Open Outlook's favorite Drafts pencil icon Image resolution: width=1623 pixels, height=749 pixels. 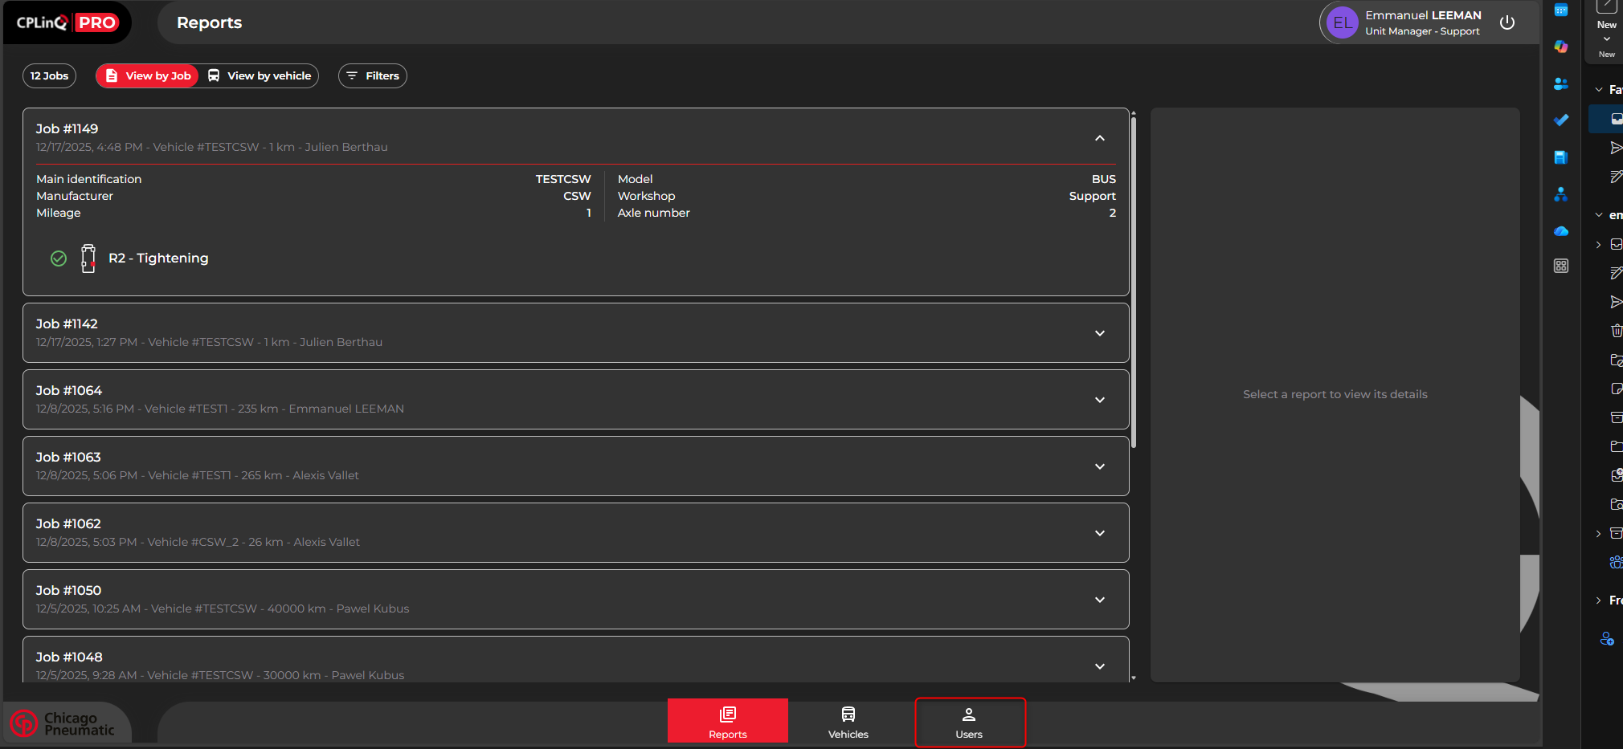[1617, 177]
